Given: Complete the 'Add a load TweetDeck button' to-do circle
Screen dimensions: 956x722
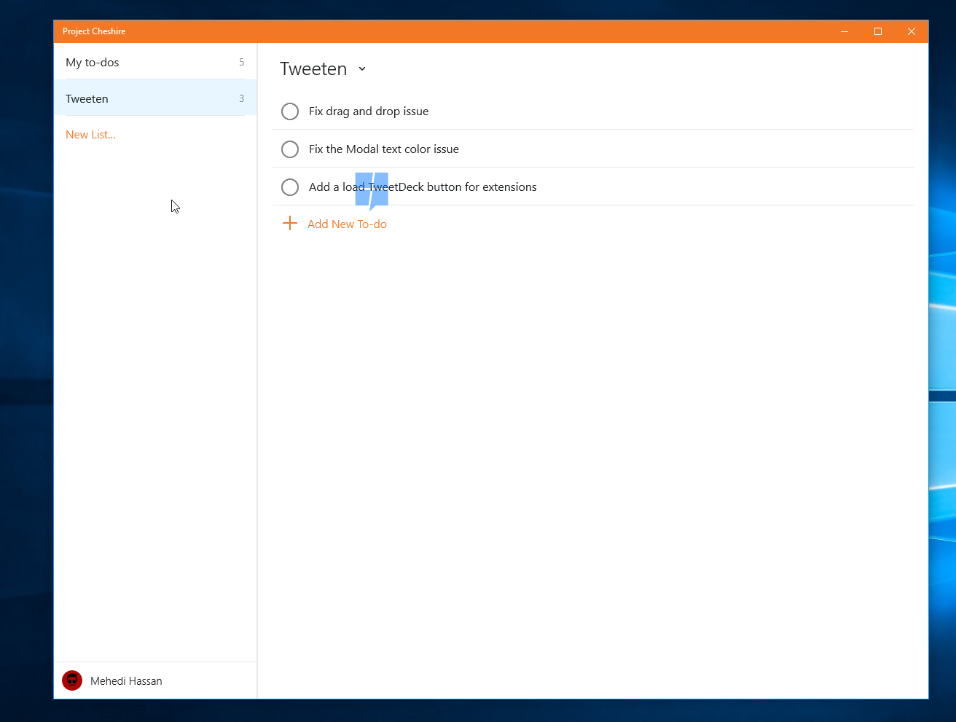Looking at the screenshot, I should click(290, 187).
